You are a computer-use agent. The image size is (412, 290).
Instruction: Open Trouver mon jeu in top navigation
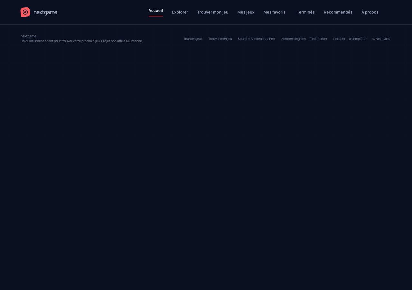coord(213,12)
